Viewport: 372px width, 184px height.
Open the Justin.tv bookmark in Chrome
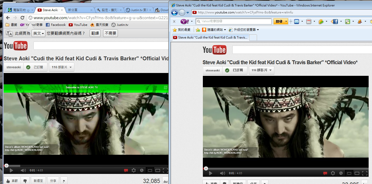tap(120, 25)
